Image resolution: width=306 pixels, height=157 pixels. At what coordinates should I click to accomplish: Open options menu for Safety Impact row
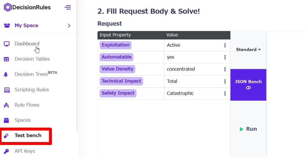(225, 93)
